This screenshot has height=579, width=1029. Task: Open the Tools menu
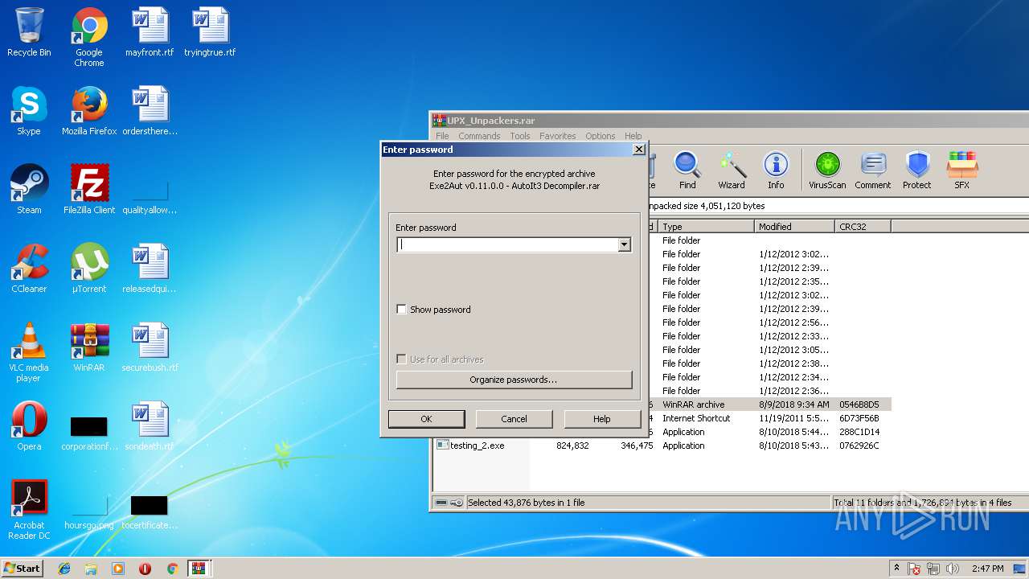point(520,136)
